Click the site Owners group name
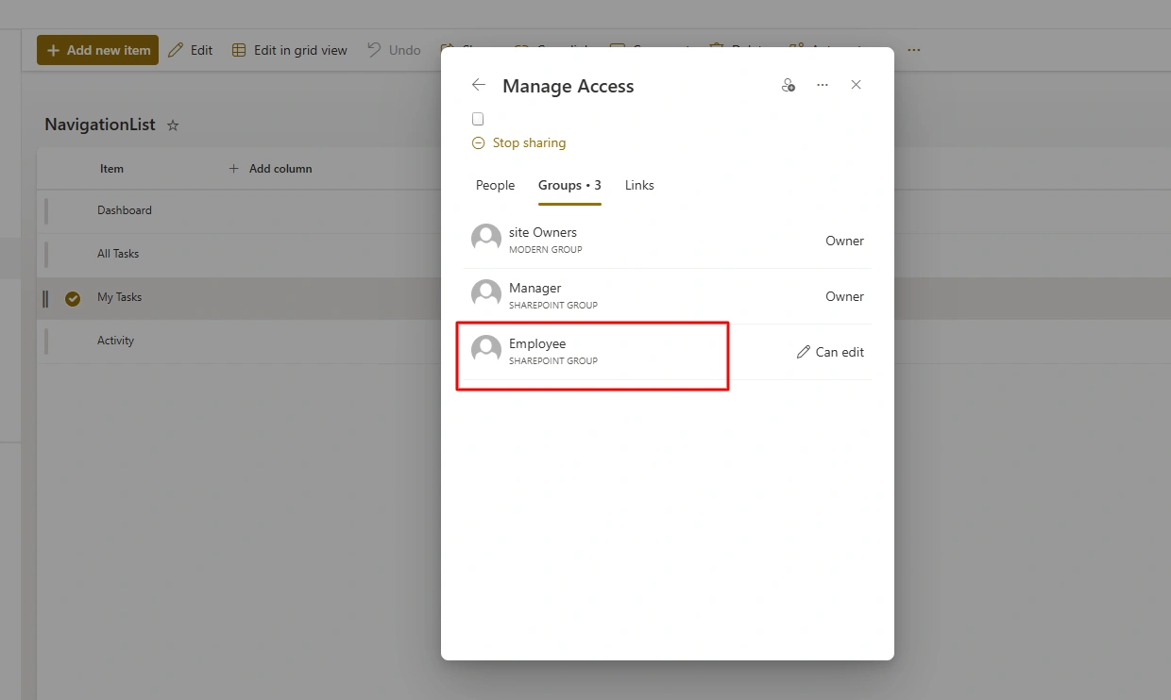 tap(543, 232)
